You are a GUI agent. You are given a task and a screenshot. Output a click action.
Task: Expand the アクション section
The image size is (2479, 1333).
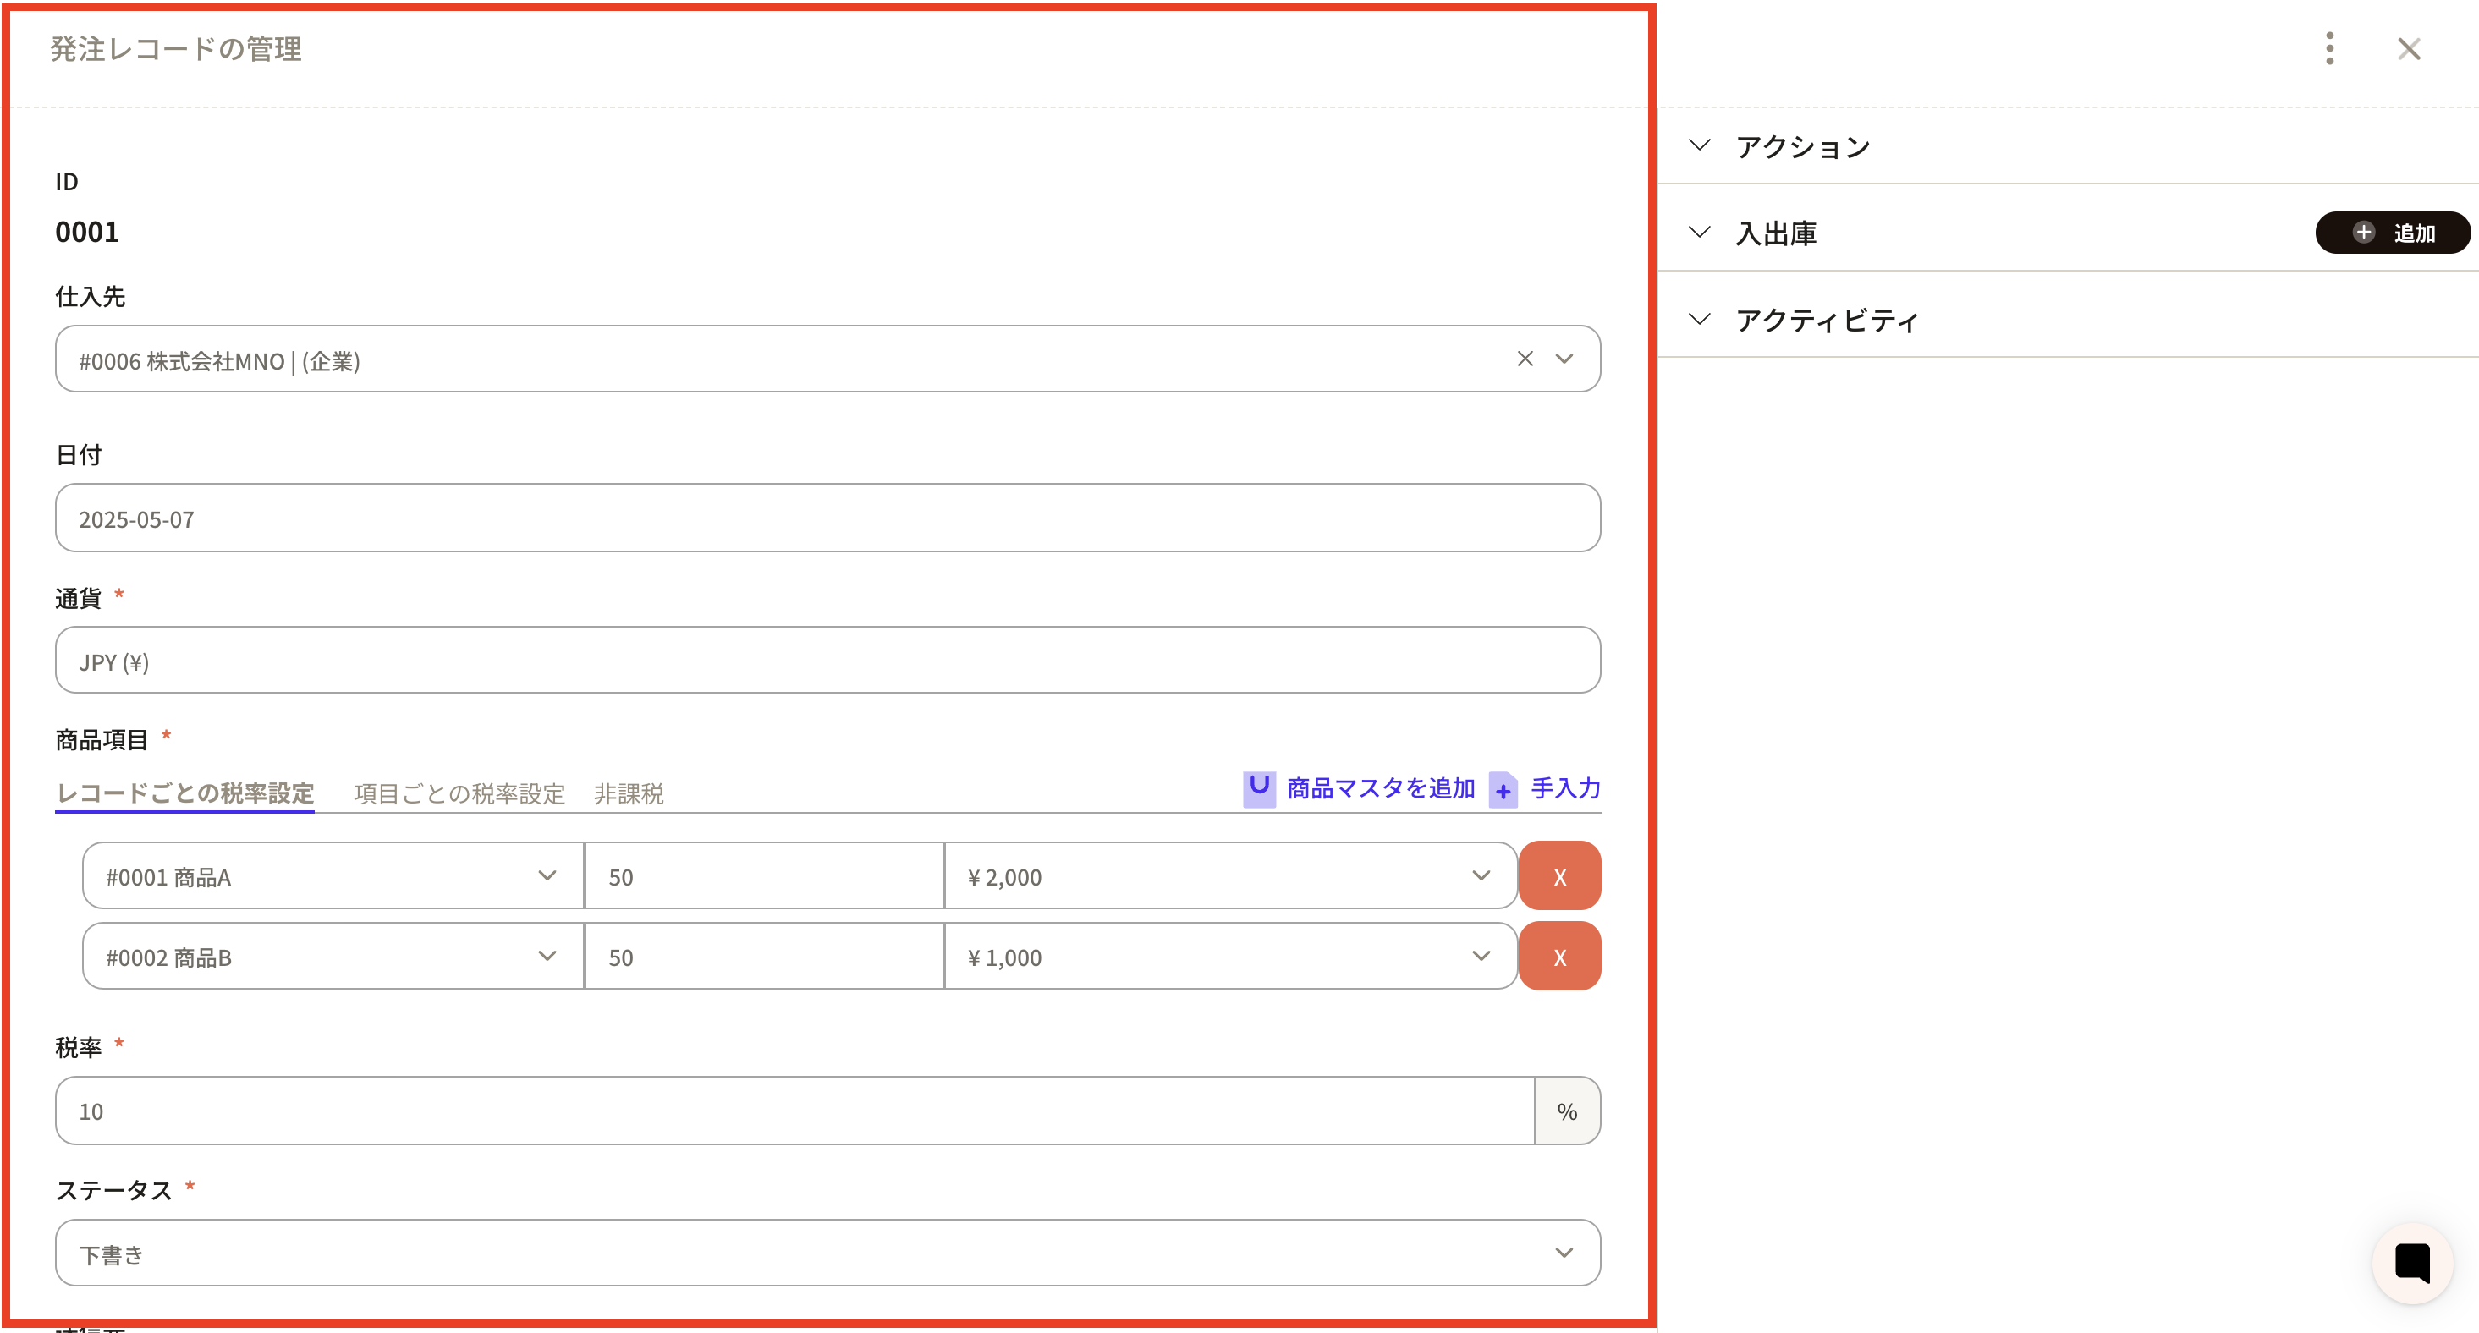[1700, 146]
